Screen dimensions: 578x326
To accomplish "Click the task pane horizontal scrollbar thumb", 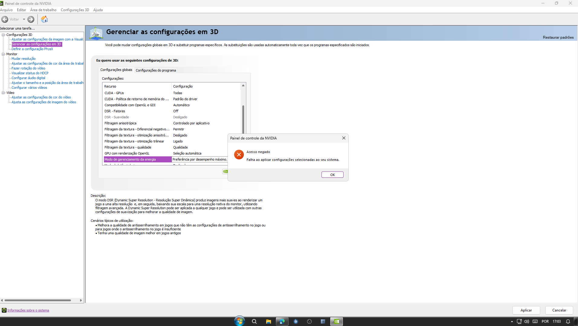I will pos(38,300).
